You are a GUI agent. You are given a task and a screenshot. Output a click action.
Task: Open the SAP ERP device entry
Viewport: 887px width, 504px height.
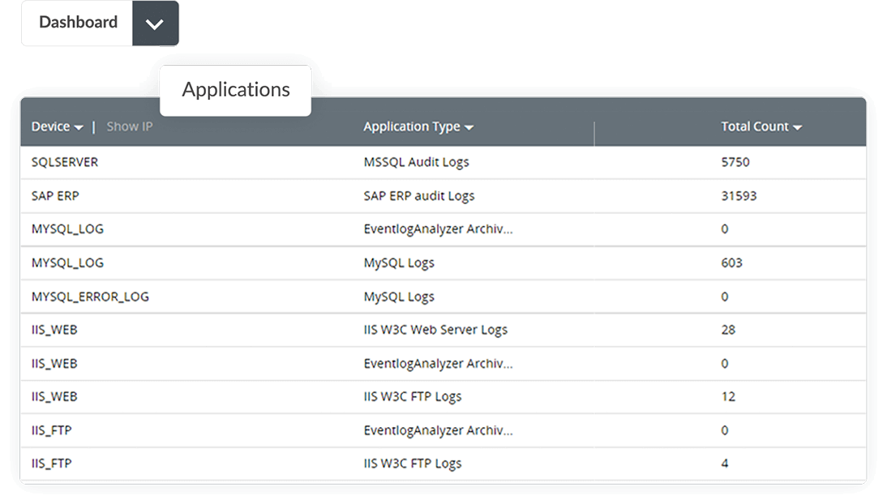click(55, 195)
